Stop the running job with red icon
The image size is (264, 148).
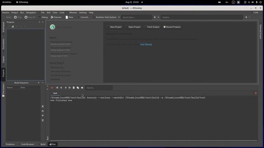click(x=52, y=88)
